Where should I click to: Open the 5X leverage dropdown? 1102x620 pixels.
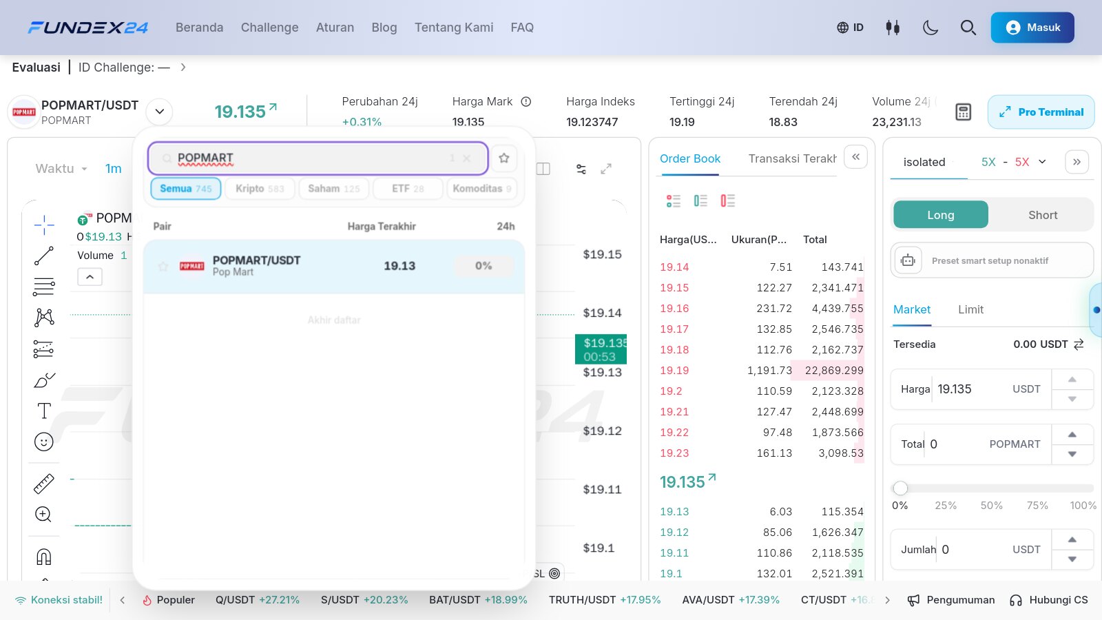(1014, 162)
